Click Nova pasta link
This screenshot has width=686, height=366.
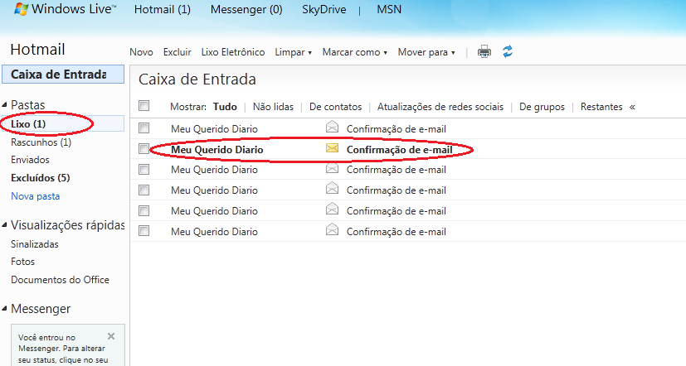coord(36,196)
